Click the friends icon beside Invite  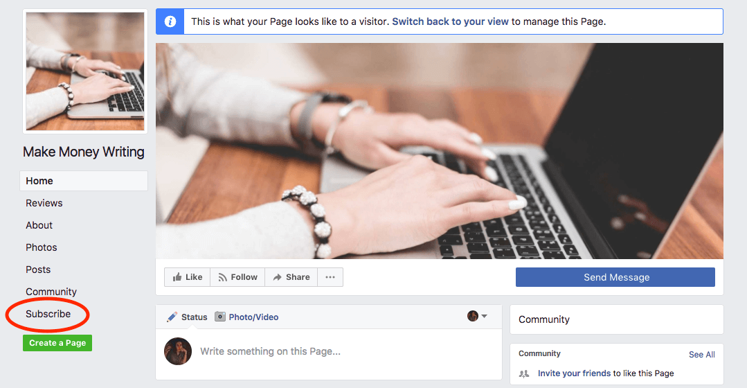point(524,373)
